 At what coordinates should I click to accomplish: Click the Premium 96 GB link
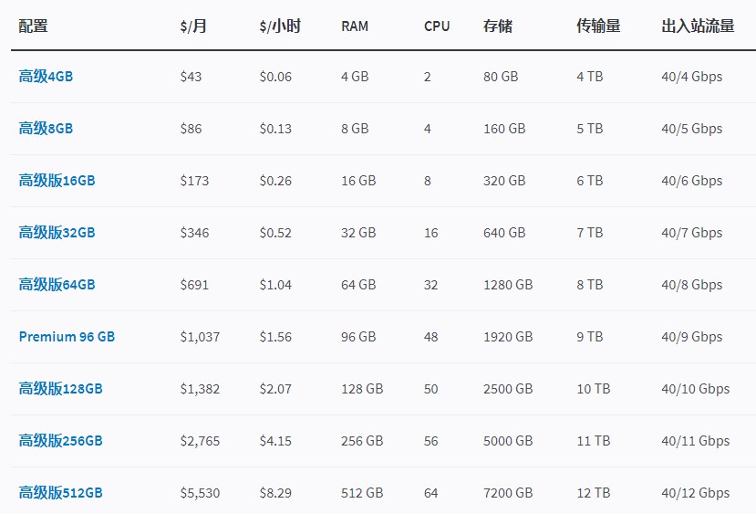click(x=67, y=337)
